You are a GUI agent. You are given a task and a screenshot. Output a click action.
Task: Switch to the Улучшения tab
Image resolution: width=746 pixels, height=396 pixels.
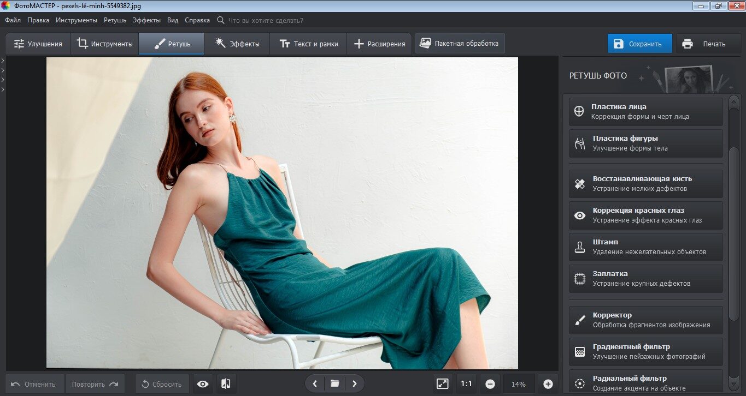click(38, 44)
